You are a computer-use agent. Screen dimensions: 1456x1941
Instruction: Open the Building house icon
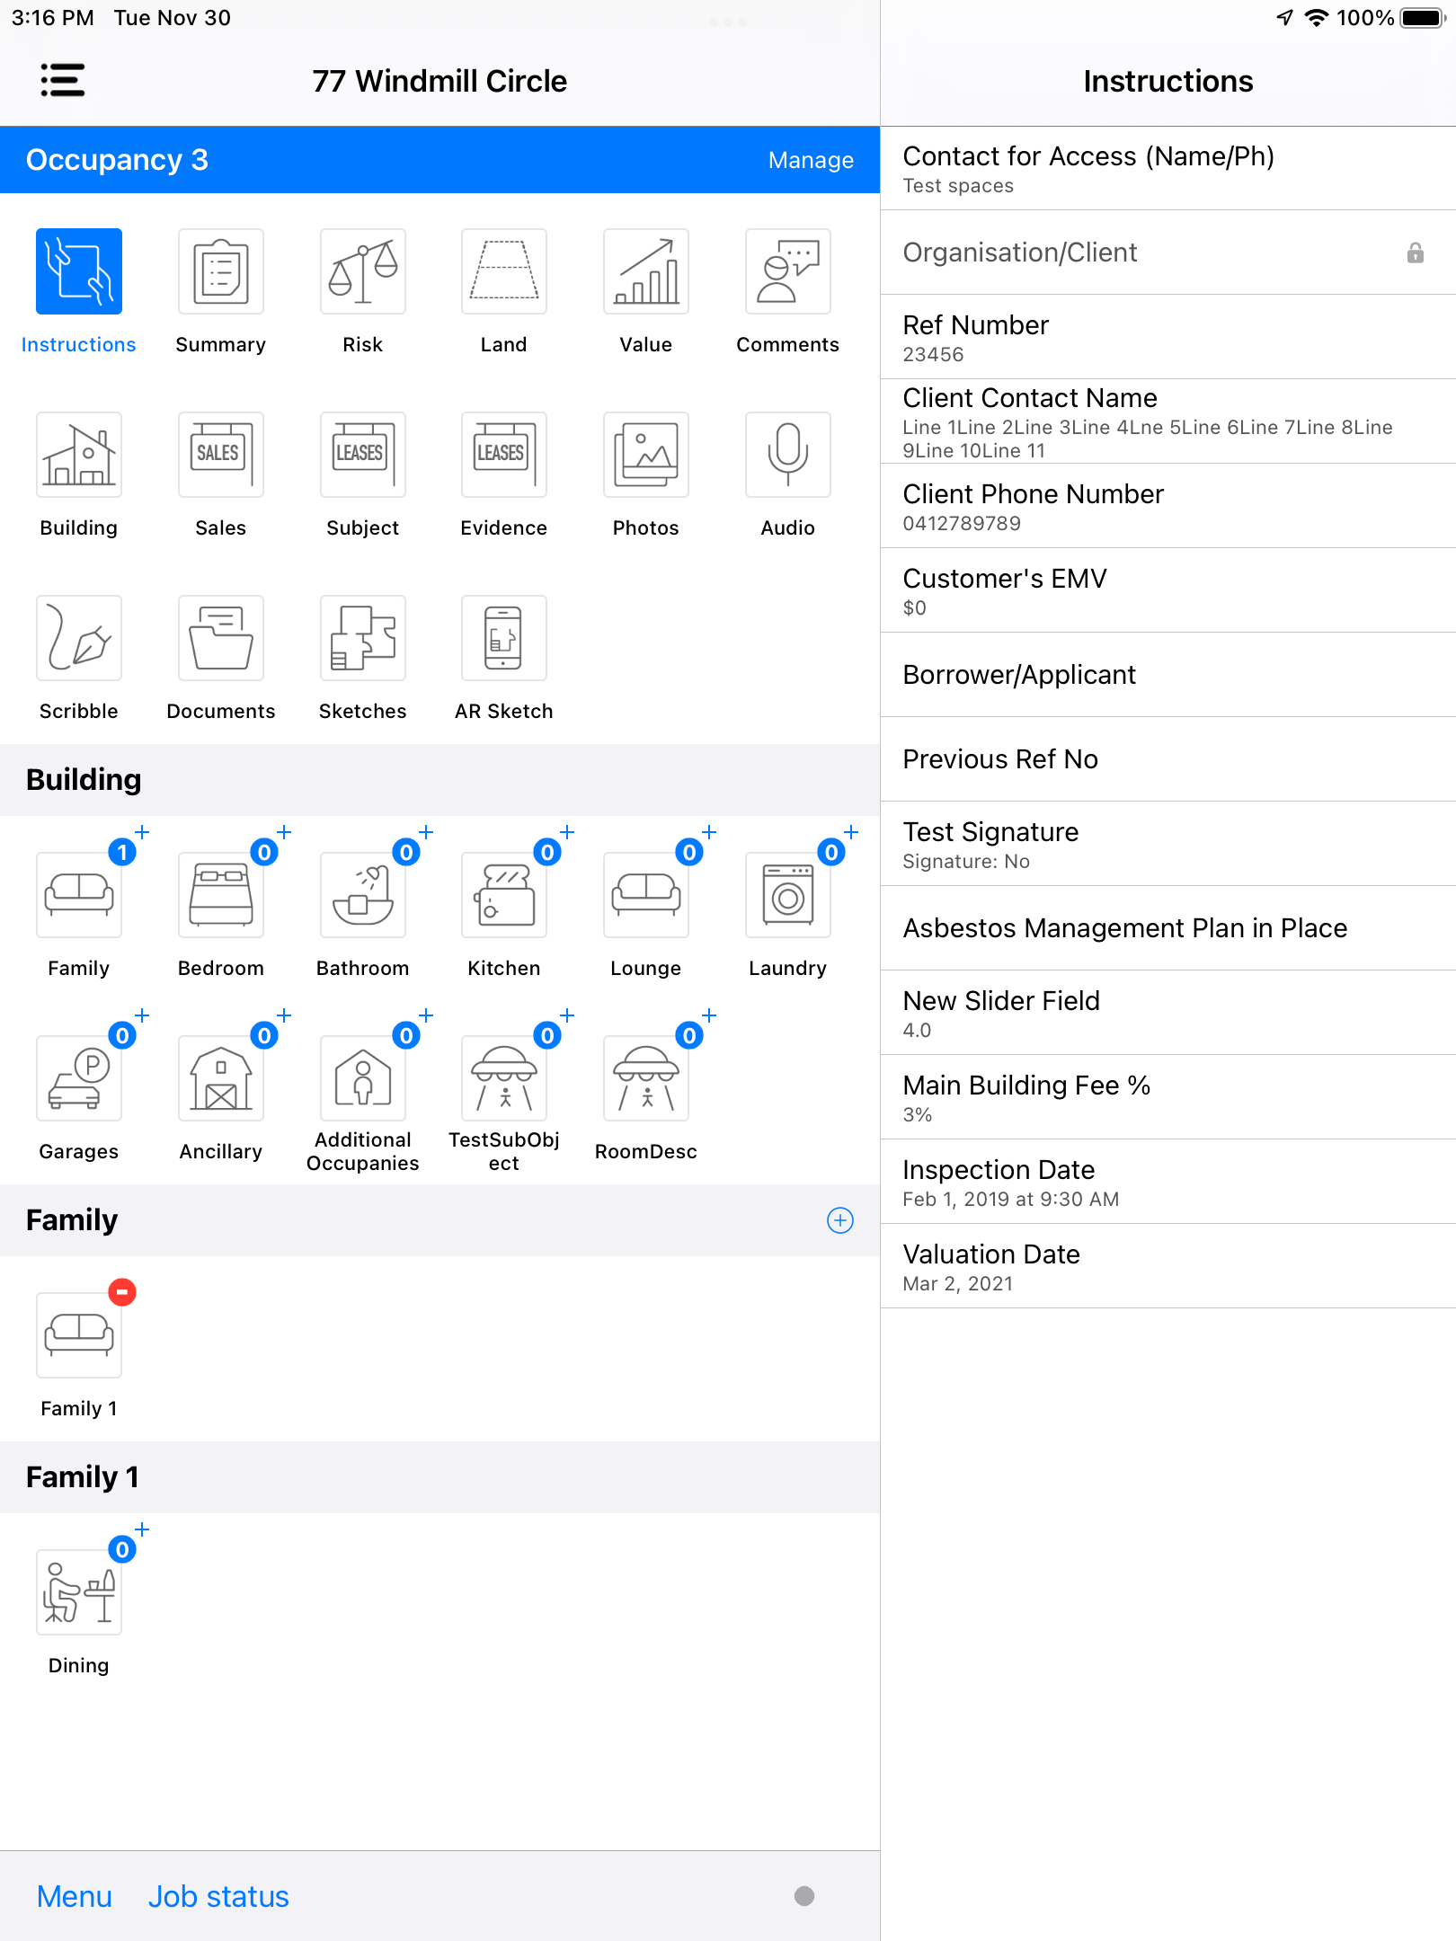(x=79, y=455)
